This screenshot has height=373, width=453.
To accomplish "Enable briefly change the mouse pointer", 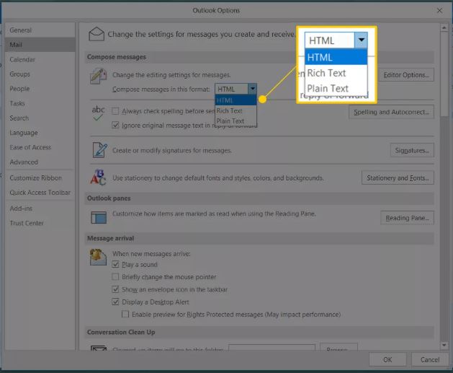I will click(115, 277).
